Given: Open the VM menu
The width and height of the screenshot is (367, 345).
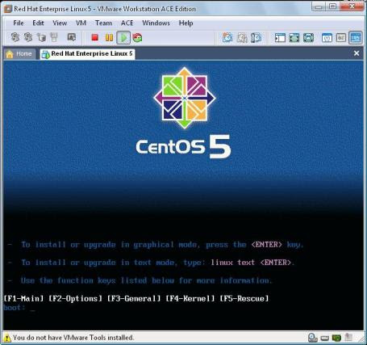Looking at the screenshot, I should pos(81,23).
